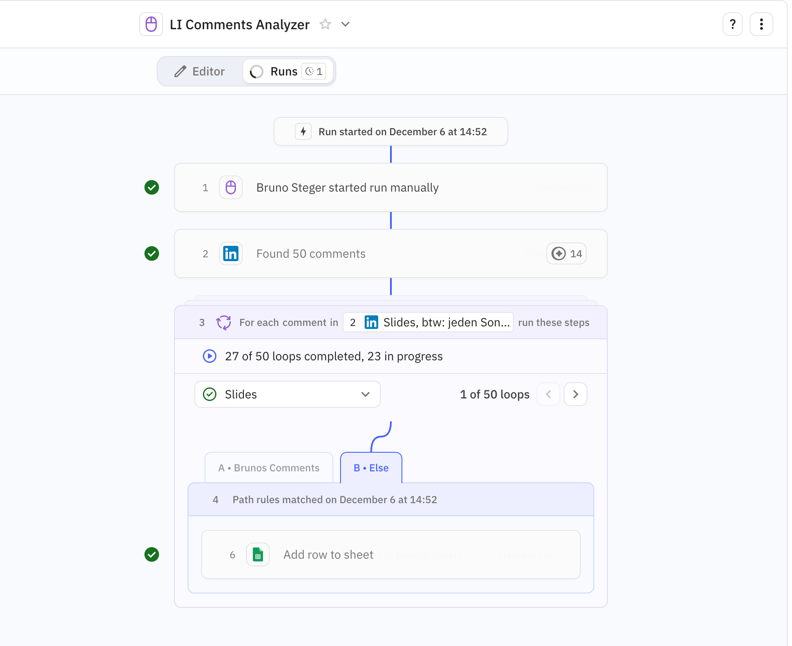792x646 pixels.
Task: Star the LI Comments Analyzer workflow
Action: click(325, 24)
